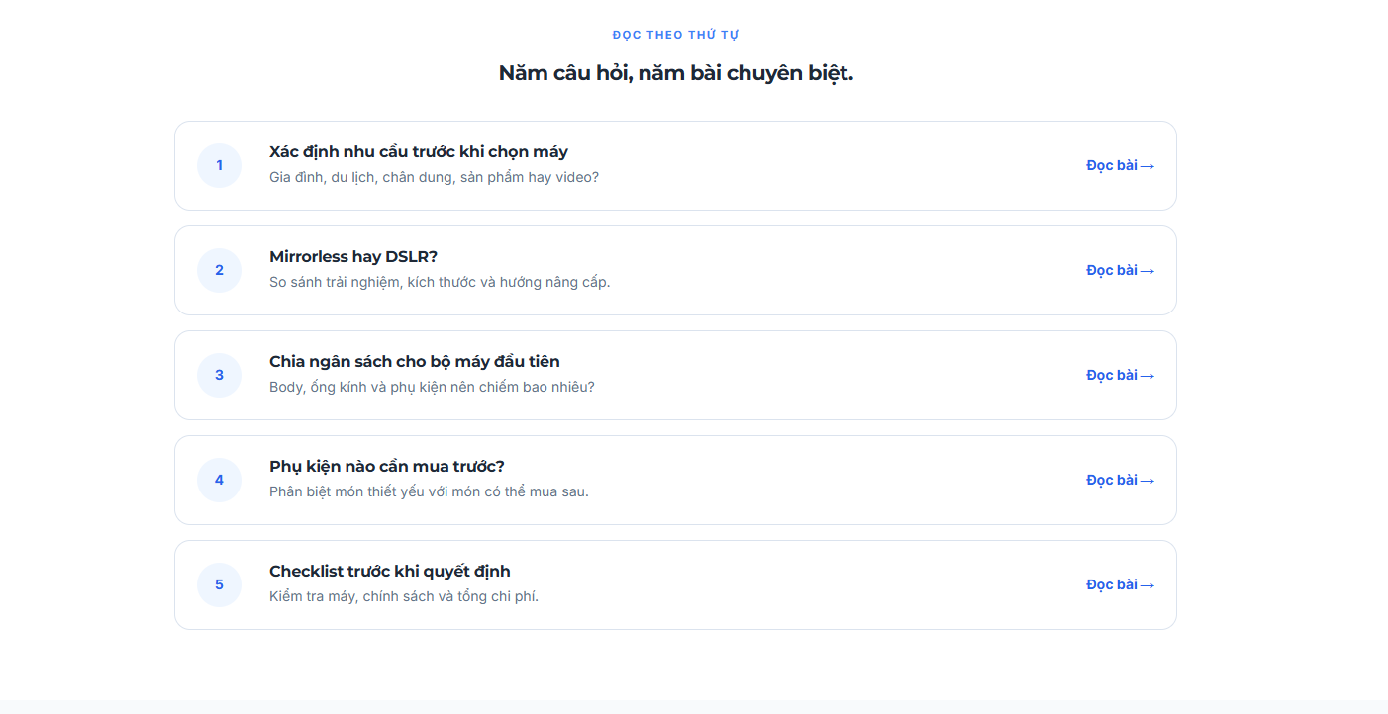Open the "Đọc bài" link for Phụ kiện nào cần mua
Screen dimensions: 1388x714
coord(1120,480)
